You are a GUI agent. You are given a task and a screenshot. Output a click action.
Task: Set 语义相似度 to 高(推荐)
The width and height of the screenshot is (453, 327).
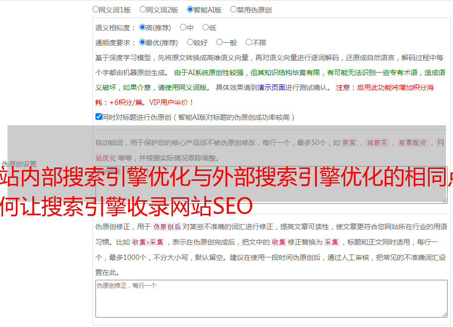tap(142, 27)
